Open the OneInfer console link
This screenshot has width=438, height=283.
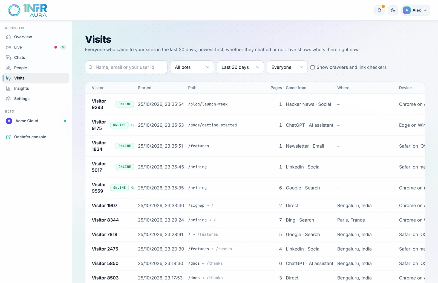coord(36,137)
